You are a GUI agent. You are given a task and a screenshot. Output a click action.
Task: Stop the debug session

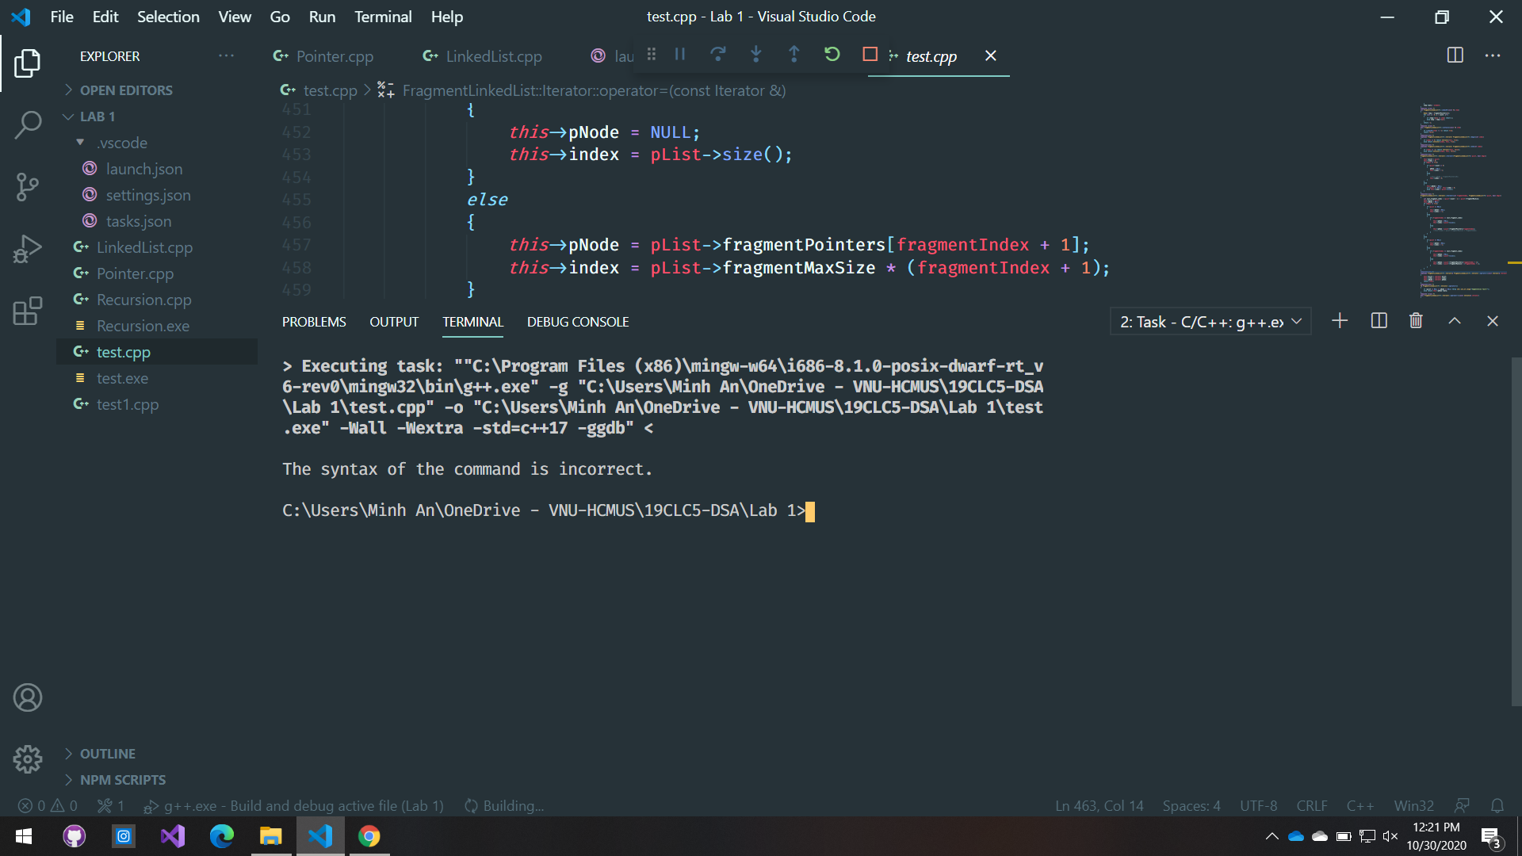click(x=870, y=54)
